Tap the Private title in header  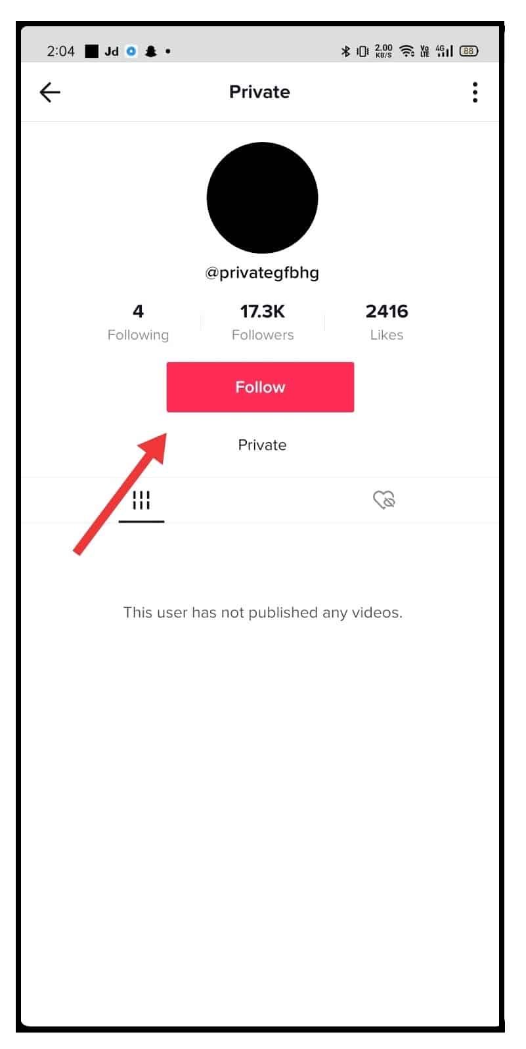click(x=259, y=92)
